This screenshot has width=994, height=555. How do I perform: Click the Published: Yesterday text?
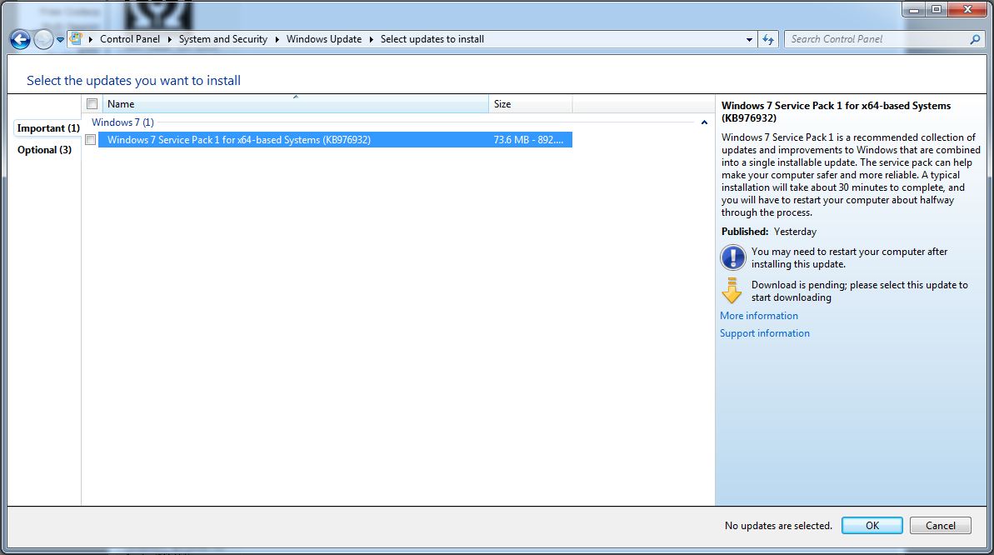click(769, 232)
